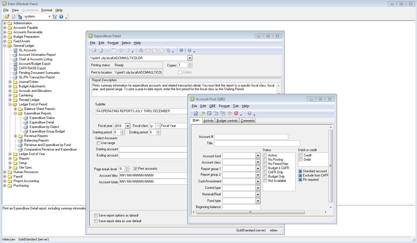This screenshot has height=243, width=417.
Task: Expand the Accounts Payable tree folder
Action: coord(5,28)
